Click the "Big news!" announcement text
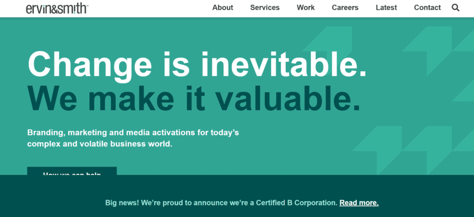This screenshot has height=217, width=474. pos(122,203)
